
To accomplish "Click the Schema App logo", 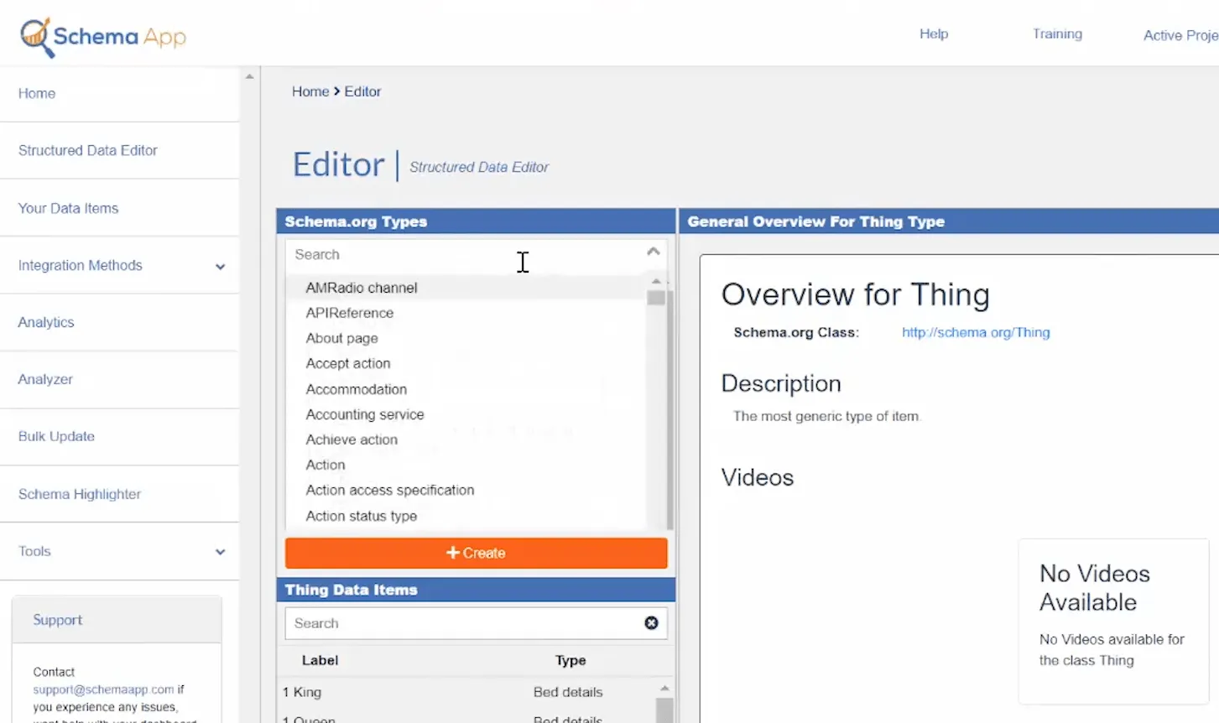I will pyautogui.click(x=102, y=37).
